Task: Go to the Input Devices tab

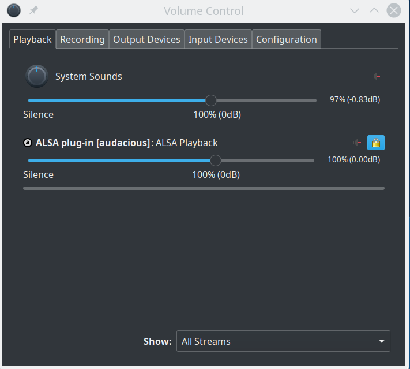Action: click(x=218, y=39)
